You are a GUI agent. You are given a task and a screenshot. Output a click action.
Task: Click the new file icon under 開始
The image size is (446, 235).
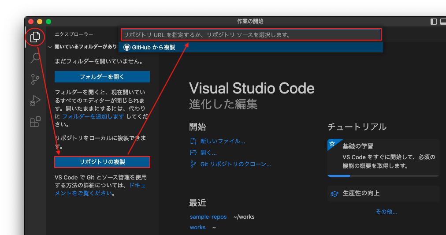pos(193,141)
